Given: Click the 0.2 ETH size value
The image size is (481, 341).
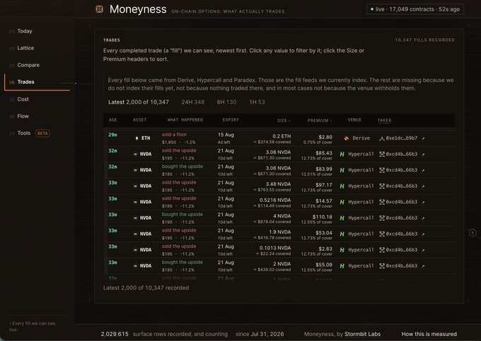Looking at the screenshot, I should [282, 136].
